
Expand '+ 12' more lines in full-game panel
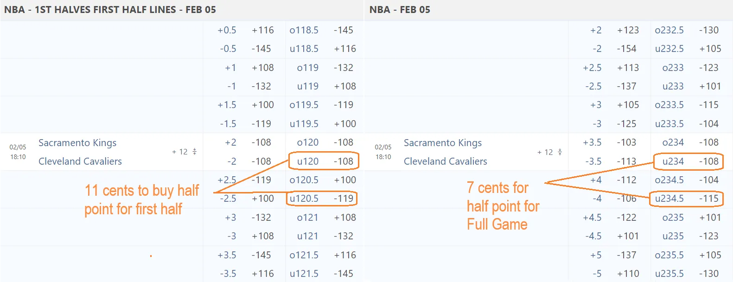coord(545,152)
